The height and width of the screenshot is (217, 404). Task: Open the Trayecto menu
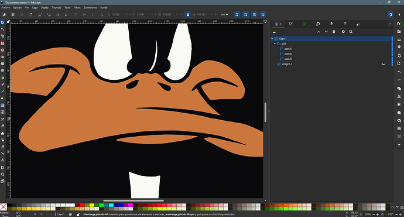(56, 8)
